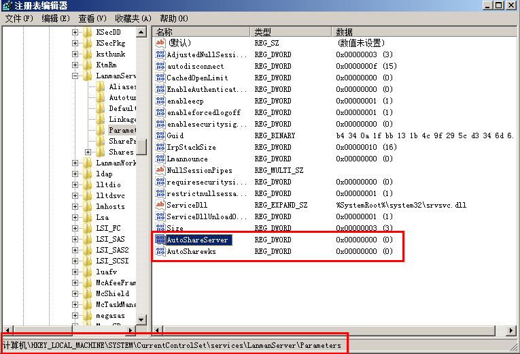Click the folder icon beside McShield
520x354 pixels.
pyautogui.click(x=88, y=293)
